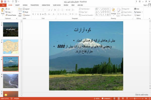This screenshot has width=151, height=100.
Task: Click Find in Editing group
Action: click(137, 9)
